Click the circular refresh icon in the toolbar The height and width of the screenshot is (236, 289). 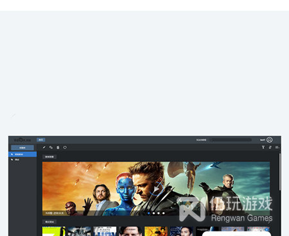point(65,147)
